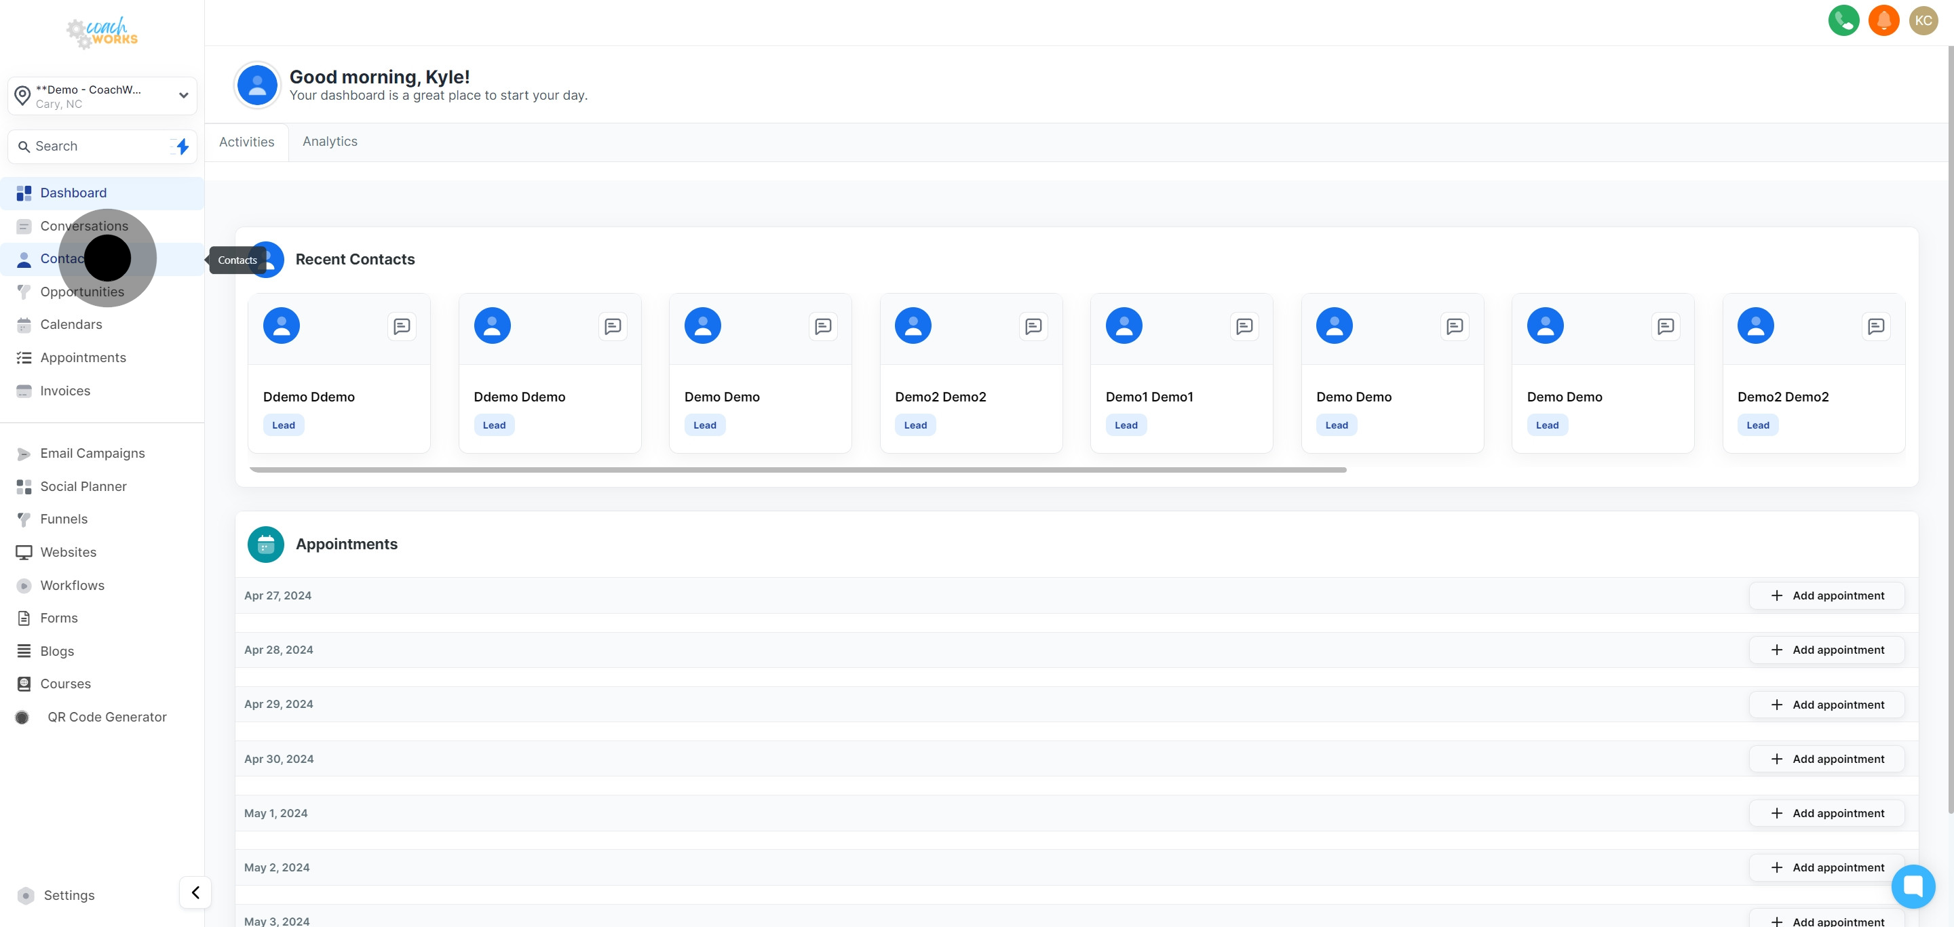Screen dimensions: 1954x927
Task: Open the orange notifications bell
Action: 1883,20
